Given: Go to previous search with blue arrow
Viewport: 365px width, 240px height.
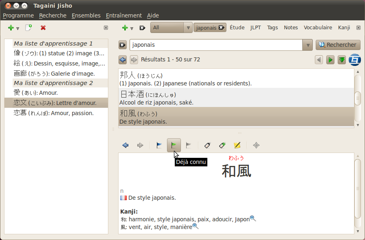Looking at the screenshot, I should coord(123,60).
